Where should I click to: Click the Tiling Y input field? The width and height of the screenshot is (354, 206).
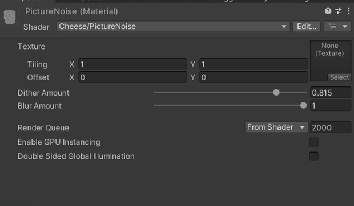click(x=254, y=64)
